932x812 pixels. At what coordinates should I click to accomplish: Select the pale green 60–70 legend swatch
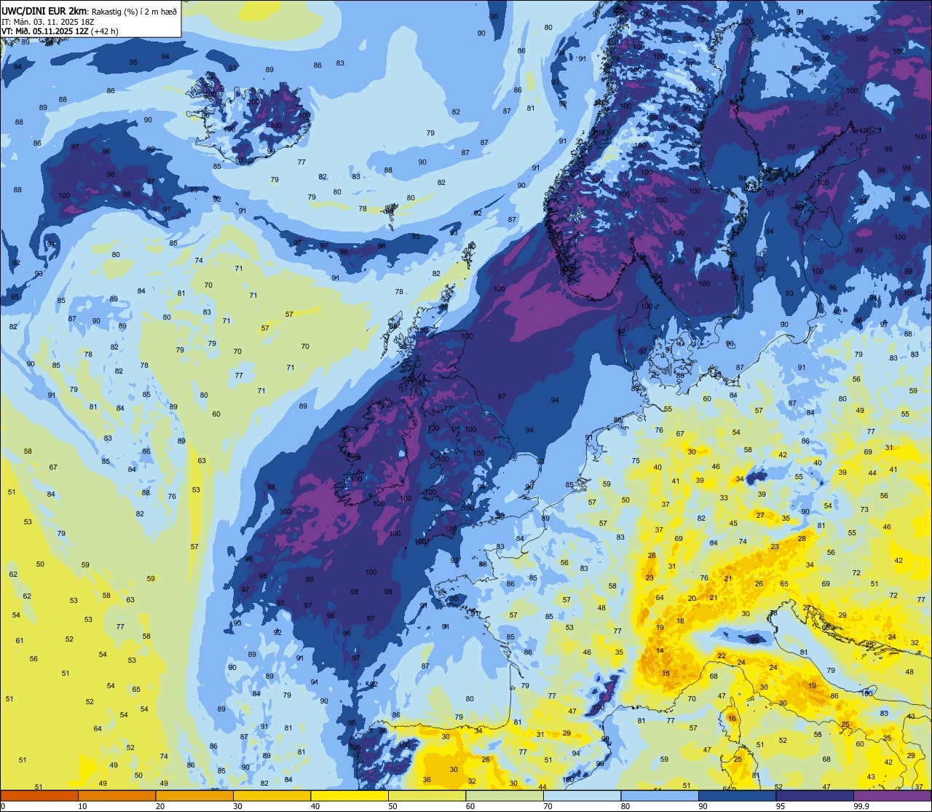pyautogui.click(x=505, y=795)
